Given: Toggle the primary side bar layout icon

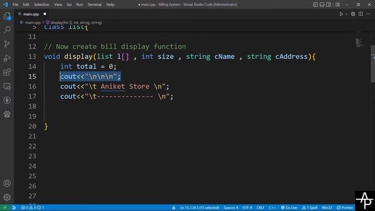Looking at the screenshot, I should coord(315,5).
